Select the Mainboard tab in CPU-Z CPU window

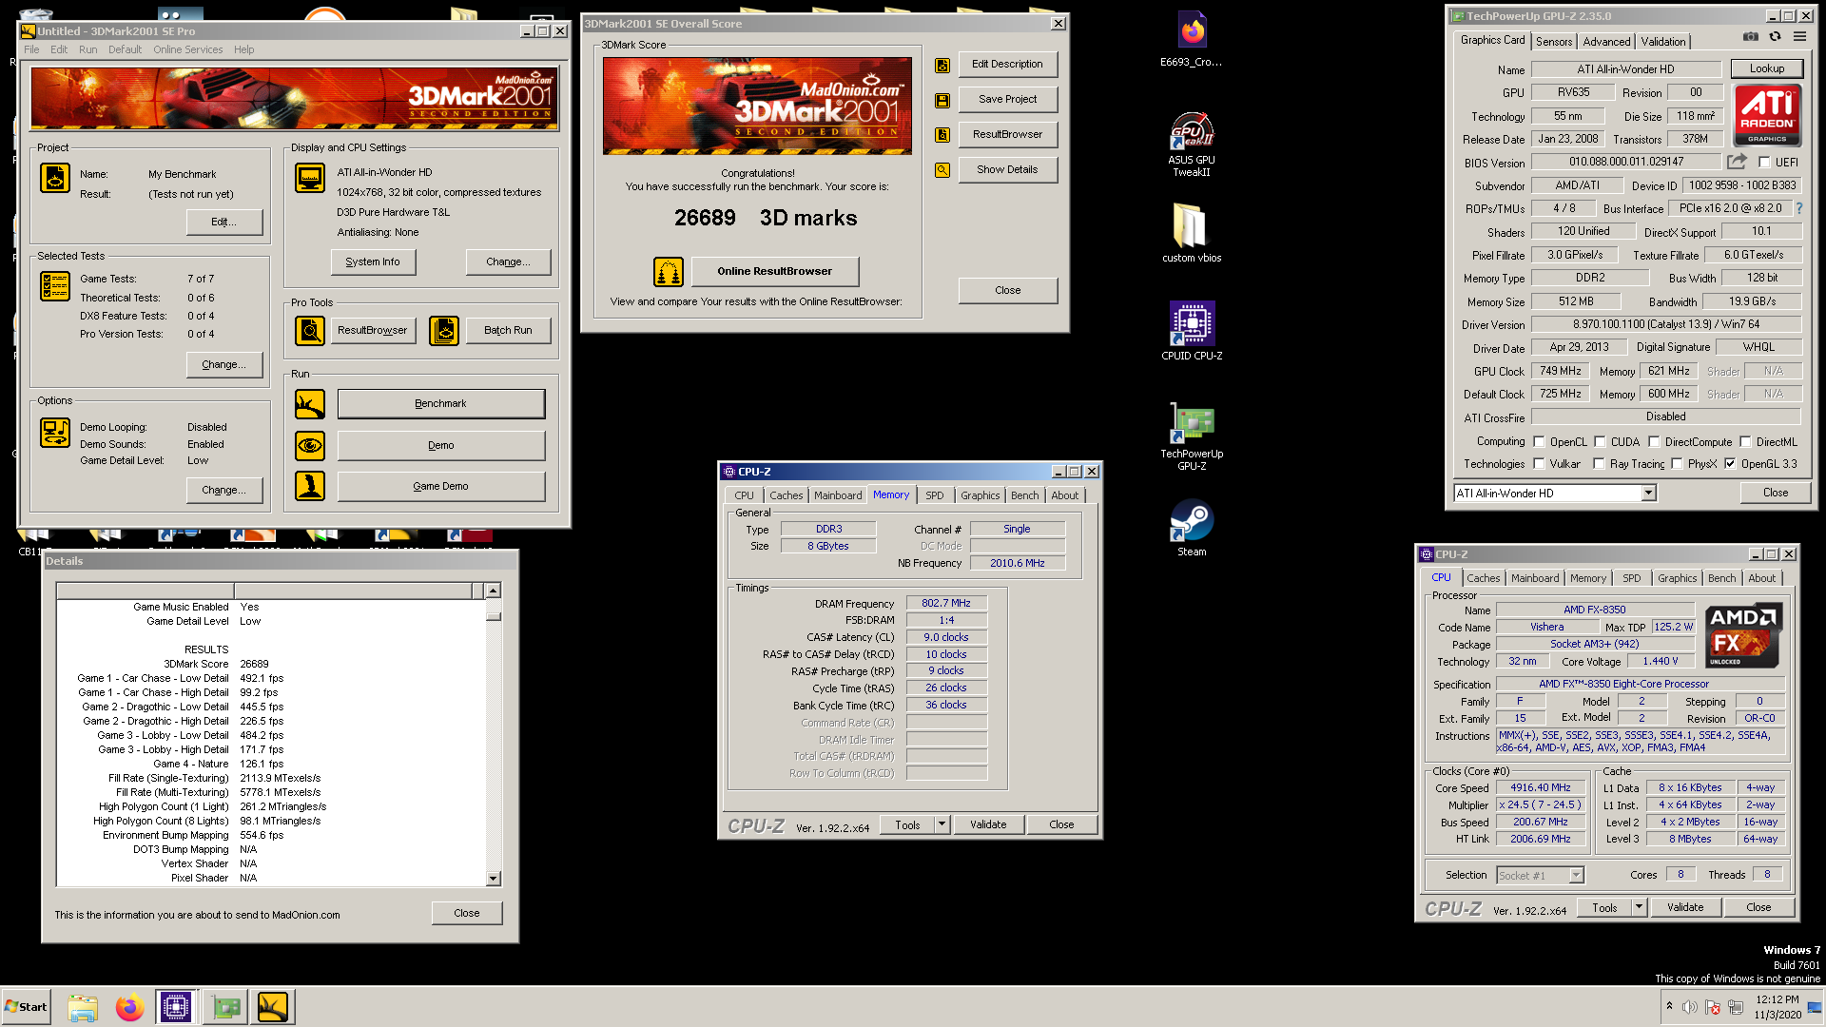(x=1535, y=578)
